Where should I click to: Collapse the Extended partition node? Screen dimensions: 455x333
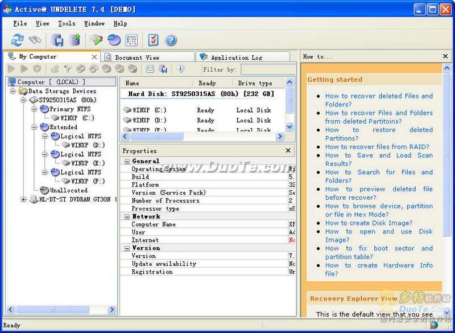click(x=34, y=127)
